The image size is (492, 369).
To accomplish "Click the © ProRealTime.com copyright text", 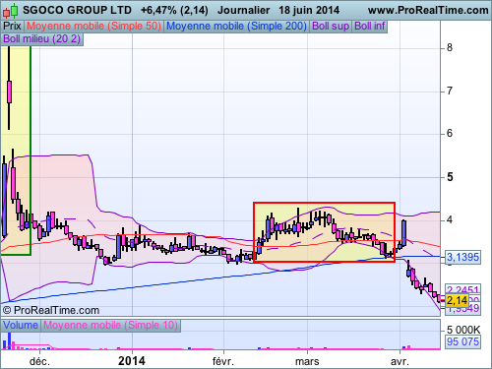I will tap(51, 310).
